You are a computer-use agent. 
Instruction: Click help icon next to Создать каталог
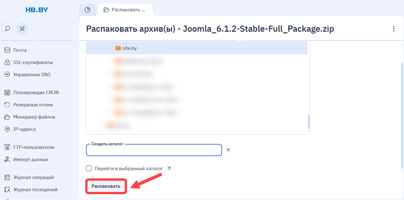coord(228,150)
